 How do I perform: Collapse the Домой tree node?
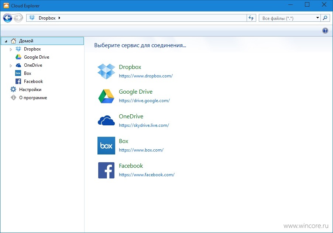coord(6,41)
